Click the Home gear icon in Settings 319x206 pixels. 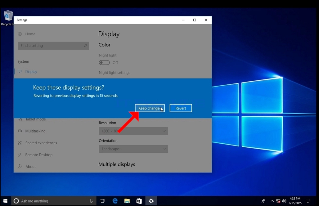(x=20, y=34)
